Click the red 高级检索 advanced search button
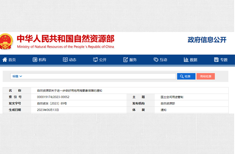The width and height of the screenshot is (235, 154). click(x=205, y=77)
